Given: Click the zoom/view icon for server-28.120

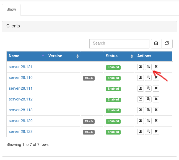Looking at the screenshot, I should pos(148,121).
